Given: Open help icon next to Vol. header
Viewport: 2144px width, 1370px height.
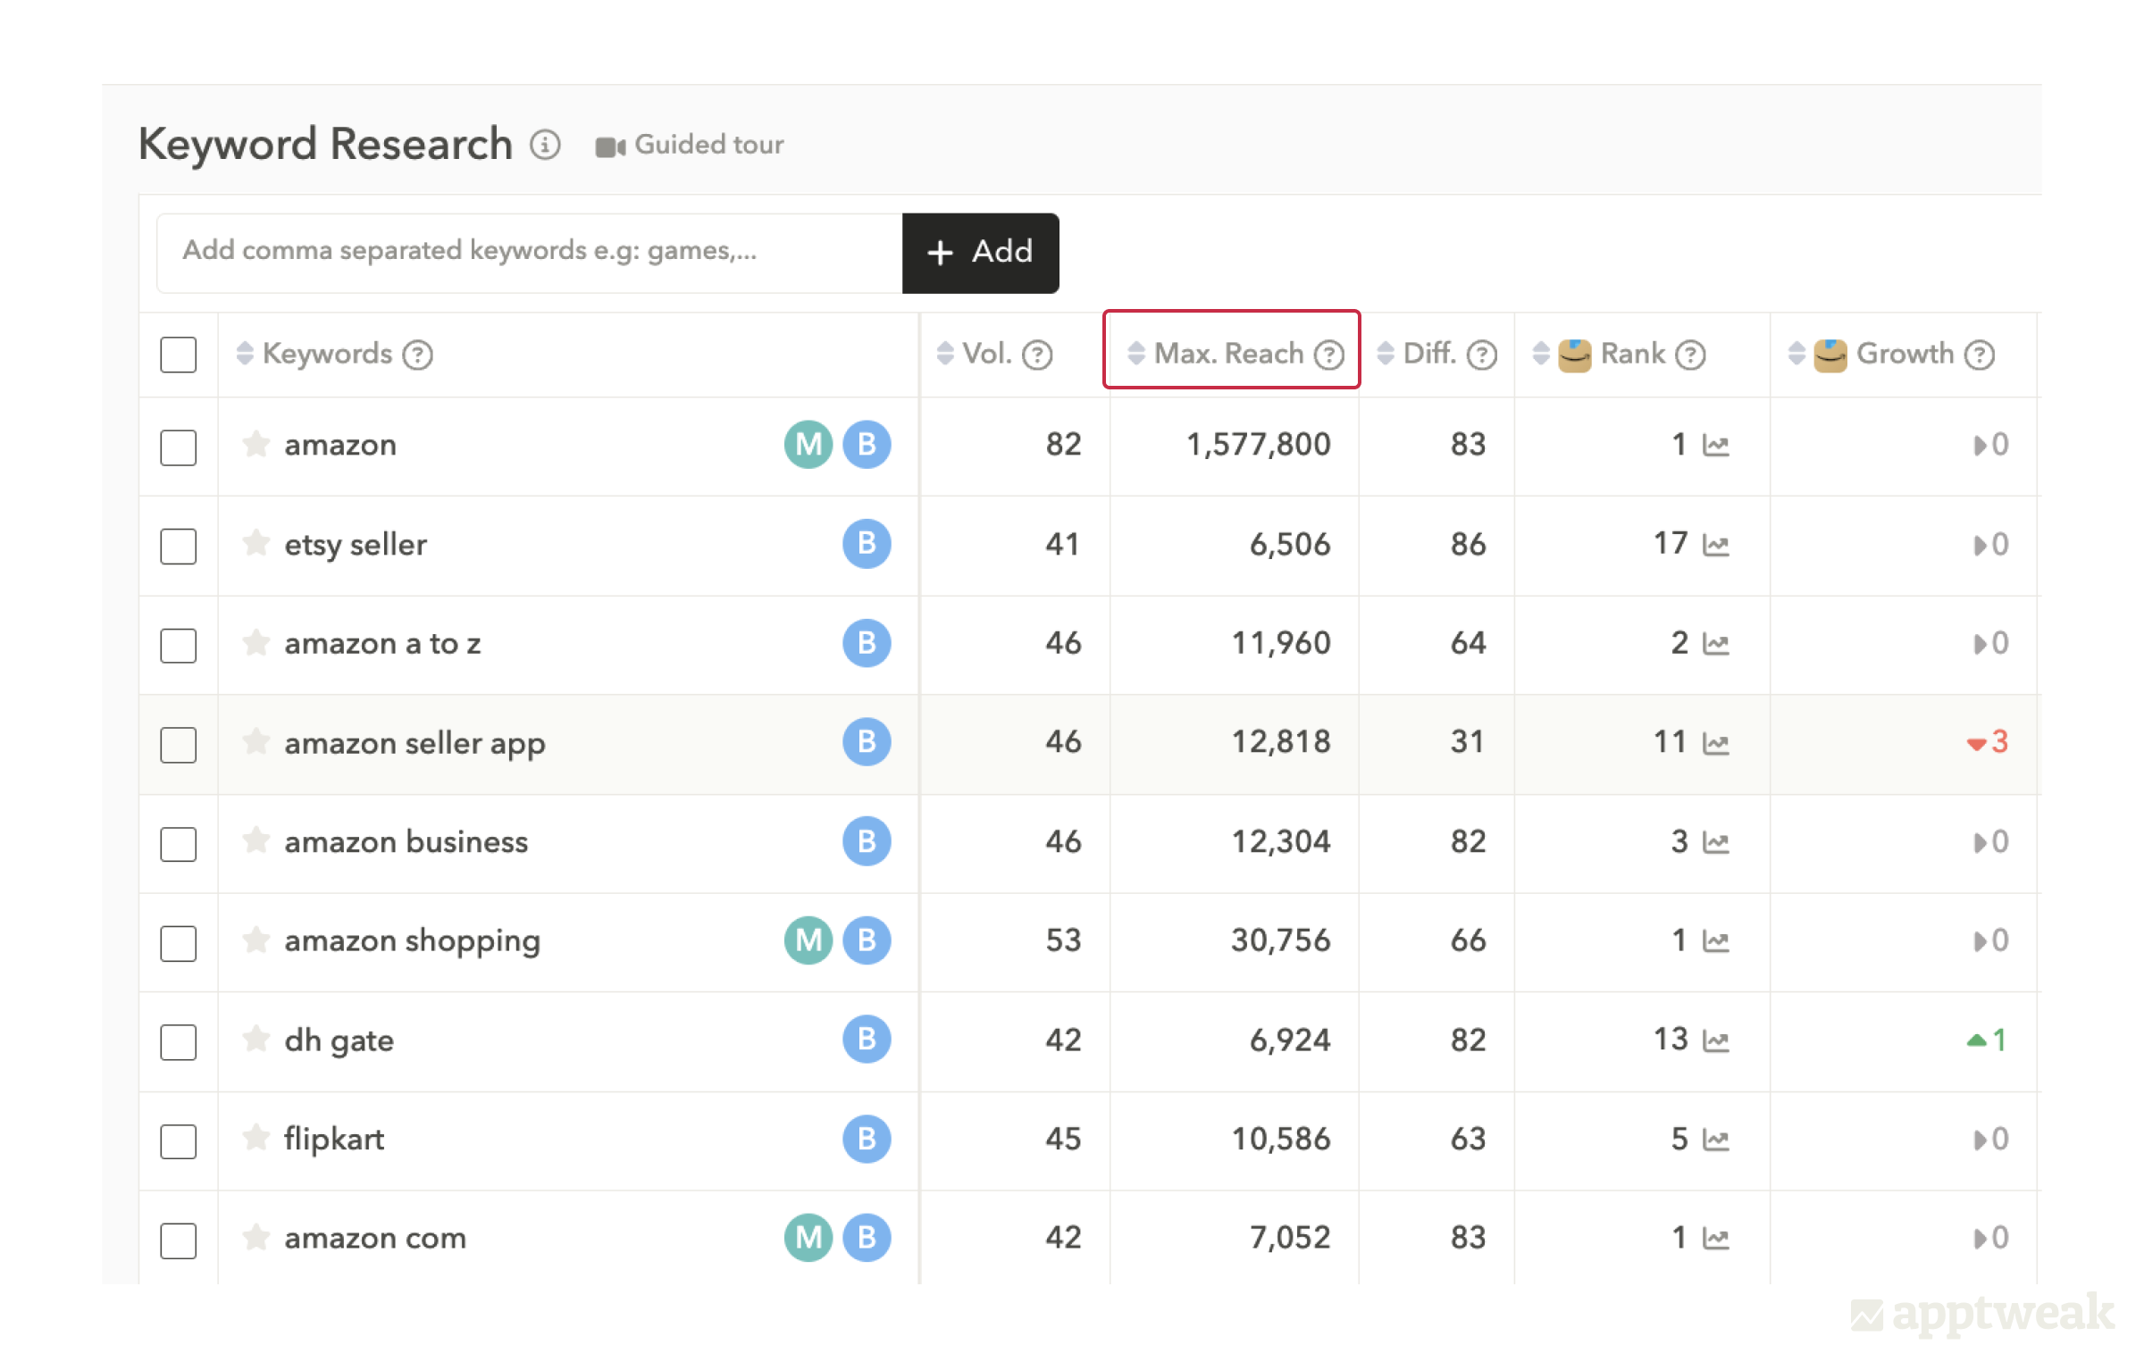Looking at the screenshot, I should coord(1037,355).
